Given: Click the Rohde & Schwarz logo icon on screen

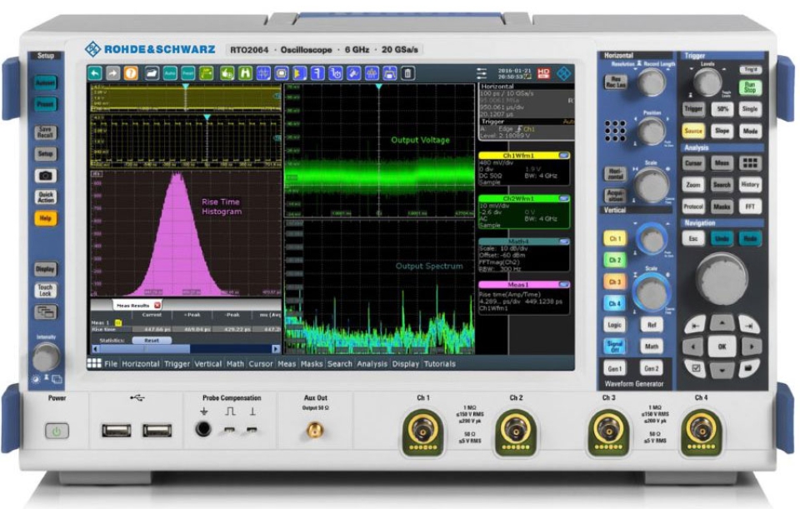Looking at the screenshot, I should click(x=565, y=74).
